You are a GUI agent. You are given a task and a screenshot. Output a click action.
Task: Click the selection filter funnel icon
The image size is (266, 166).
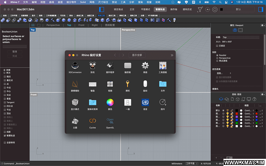click(x=200, y=10)
